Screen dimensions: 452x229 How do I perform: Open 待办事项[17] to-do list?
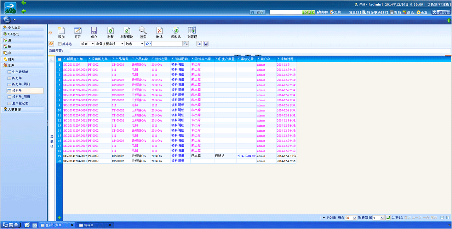tap(375, 12)
